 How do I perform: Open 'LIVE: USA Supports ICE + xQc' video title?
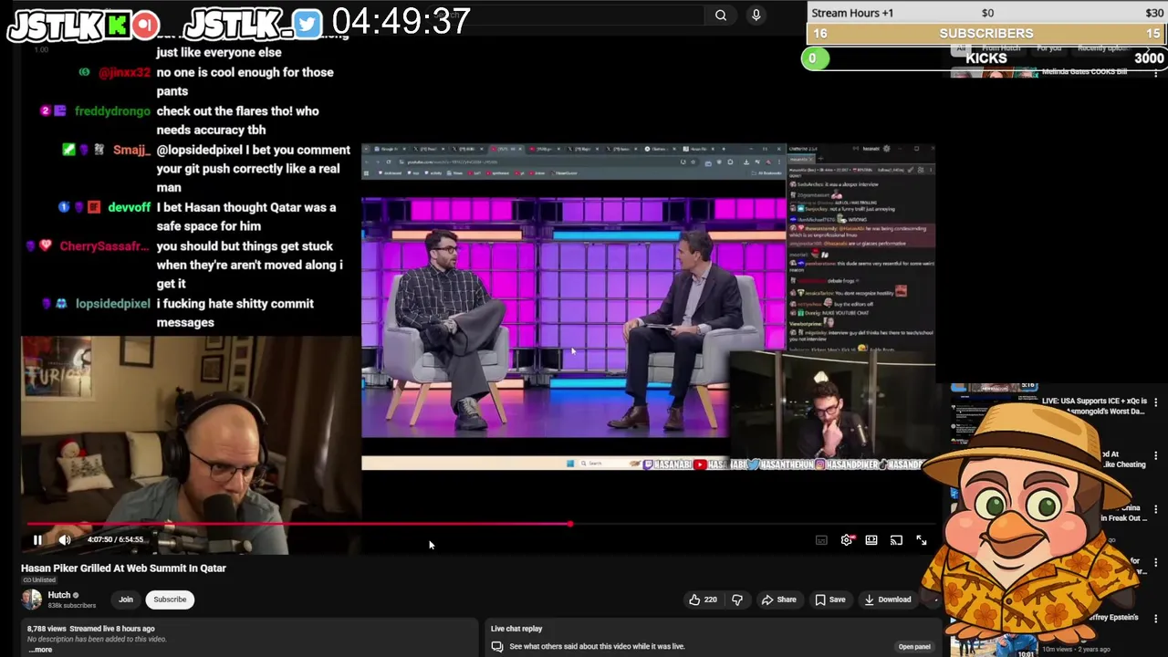pos(1093,406)
